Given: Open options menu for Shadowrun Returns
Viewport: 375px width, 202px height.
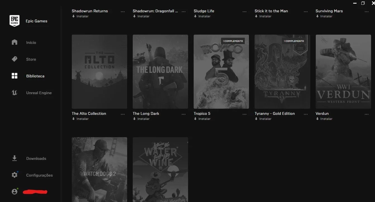Looking at the screenshot, I should (123, 12).
